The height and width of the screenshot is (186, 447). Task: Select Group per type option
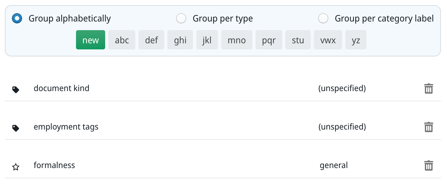pyautogui.click(x=181, y=19)
